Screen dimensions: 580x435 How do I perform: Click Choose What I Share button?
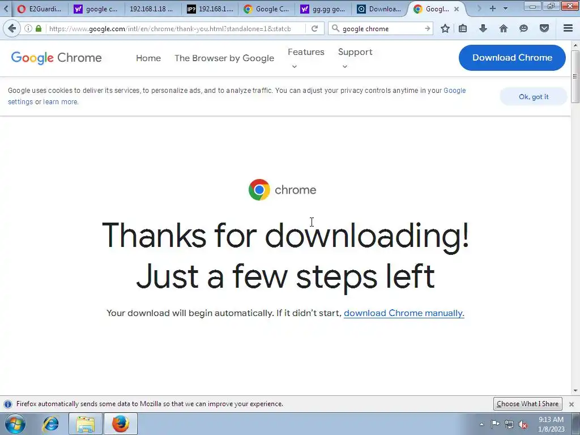[527, 403]
